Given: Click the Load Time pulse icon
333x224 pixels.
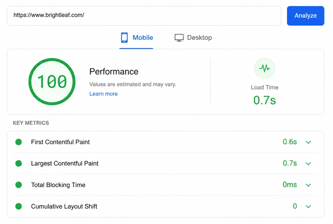Looking at the screenshot, I should 264,68.
